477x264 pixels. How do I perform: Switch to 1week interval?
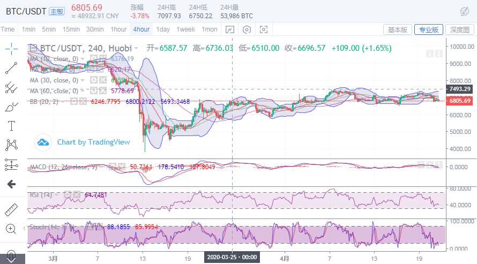coord(185,29)
